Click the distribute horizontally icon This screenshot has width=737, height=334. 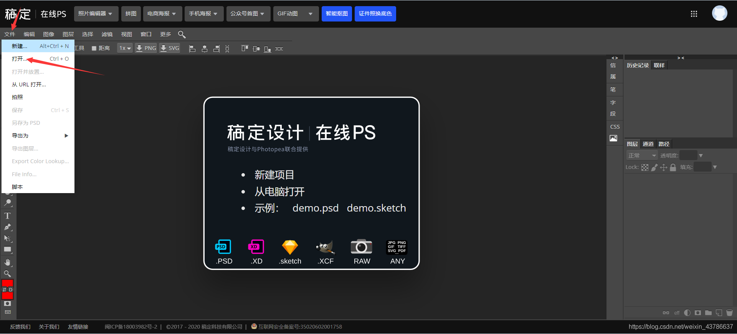tap(279, 49)
